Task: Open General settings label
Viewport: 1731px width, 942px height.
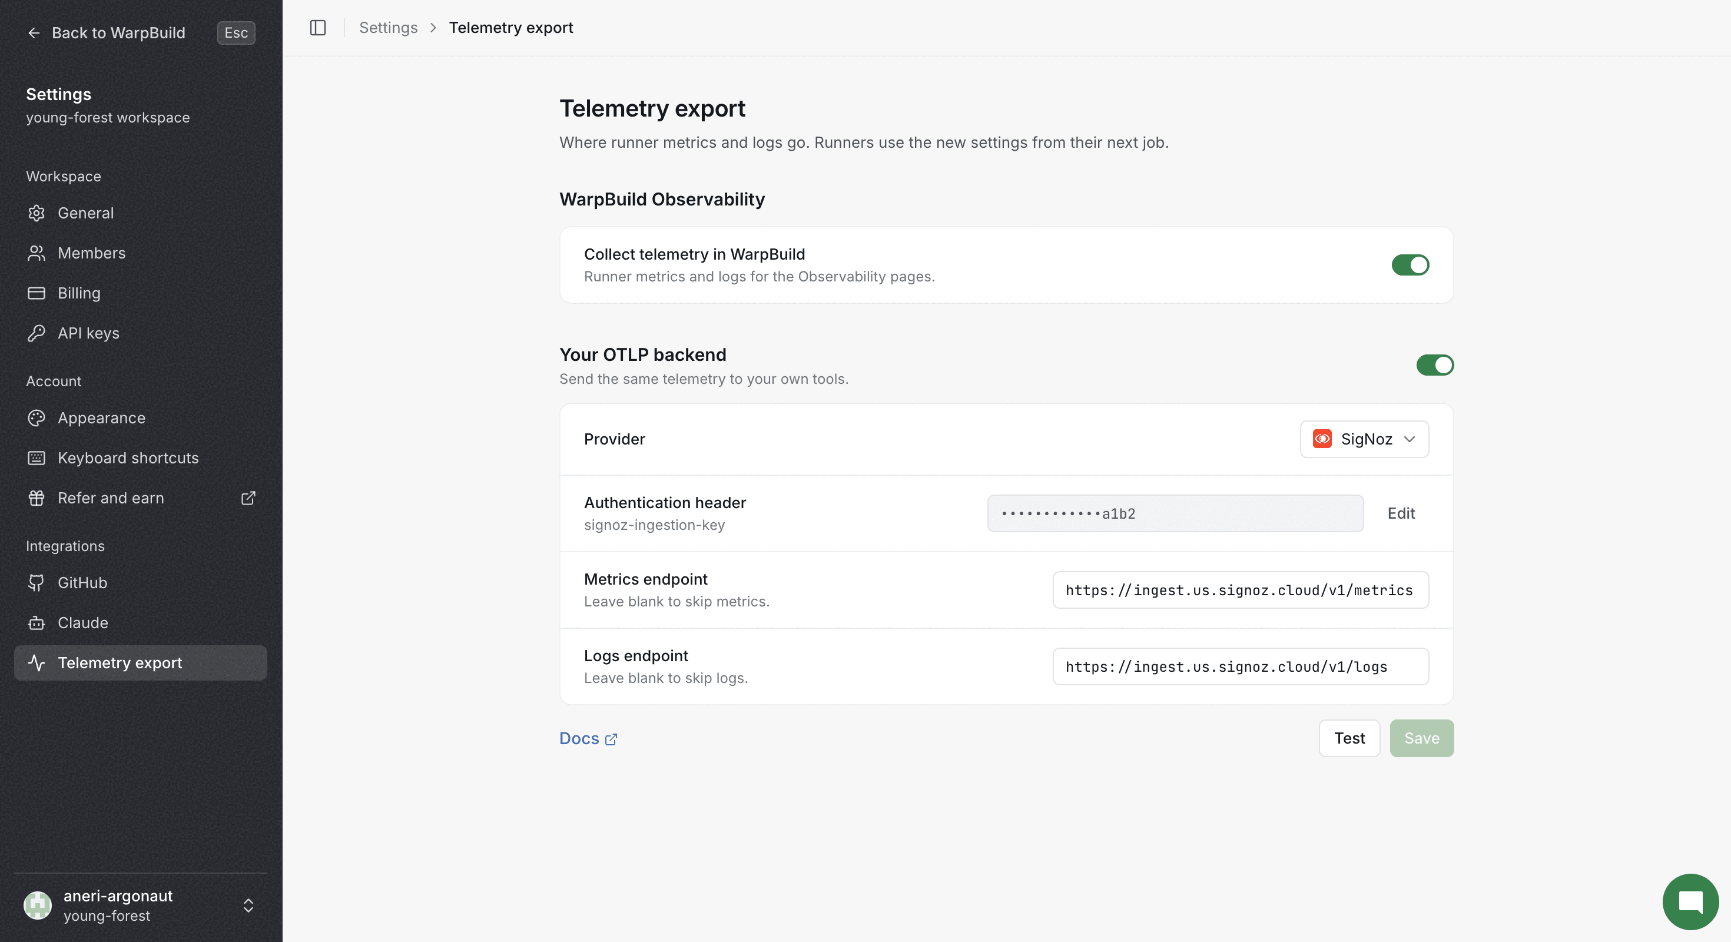Action: coord(86,213)
